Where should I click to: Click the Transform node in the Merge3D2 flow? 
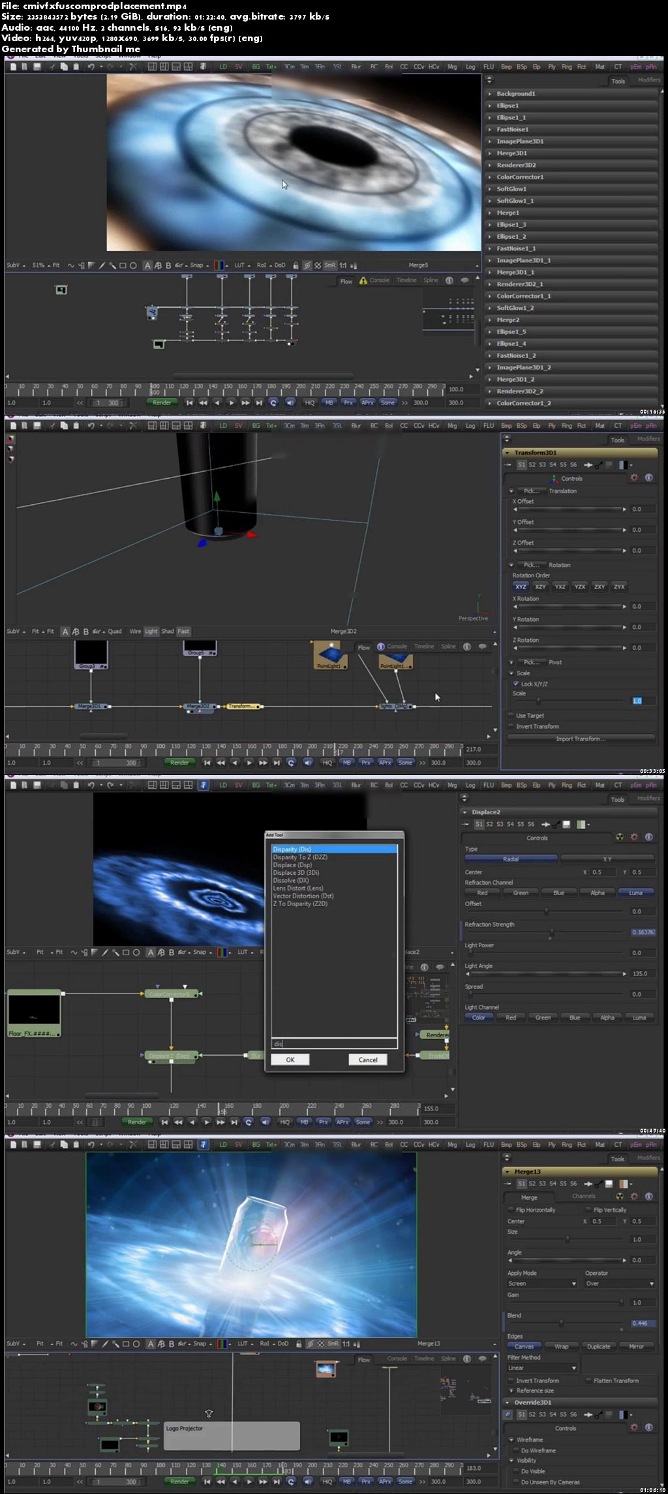(242, 706)
